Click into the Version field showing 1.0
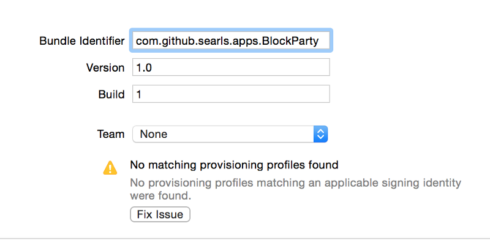The image size is (490, 245). pos(231,67)
